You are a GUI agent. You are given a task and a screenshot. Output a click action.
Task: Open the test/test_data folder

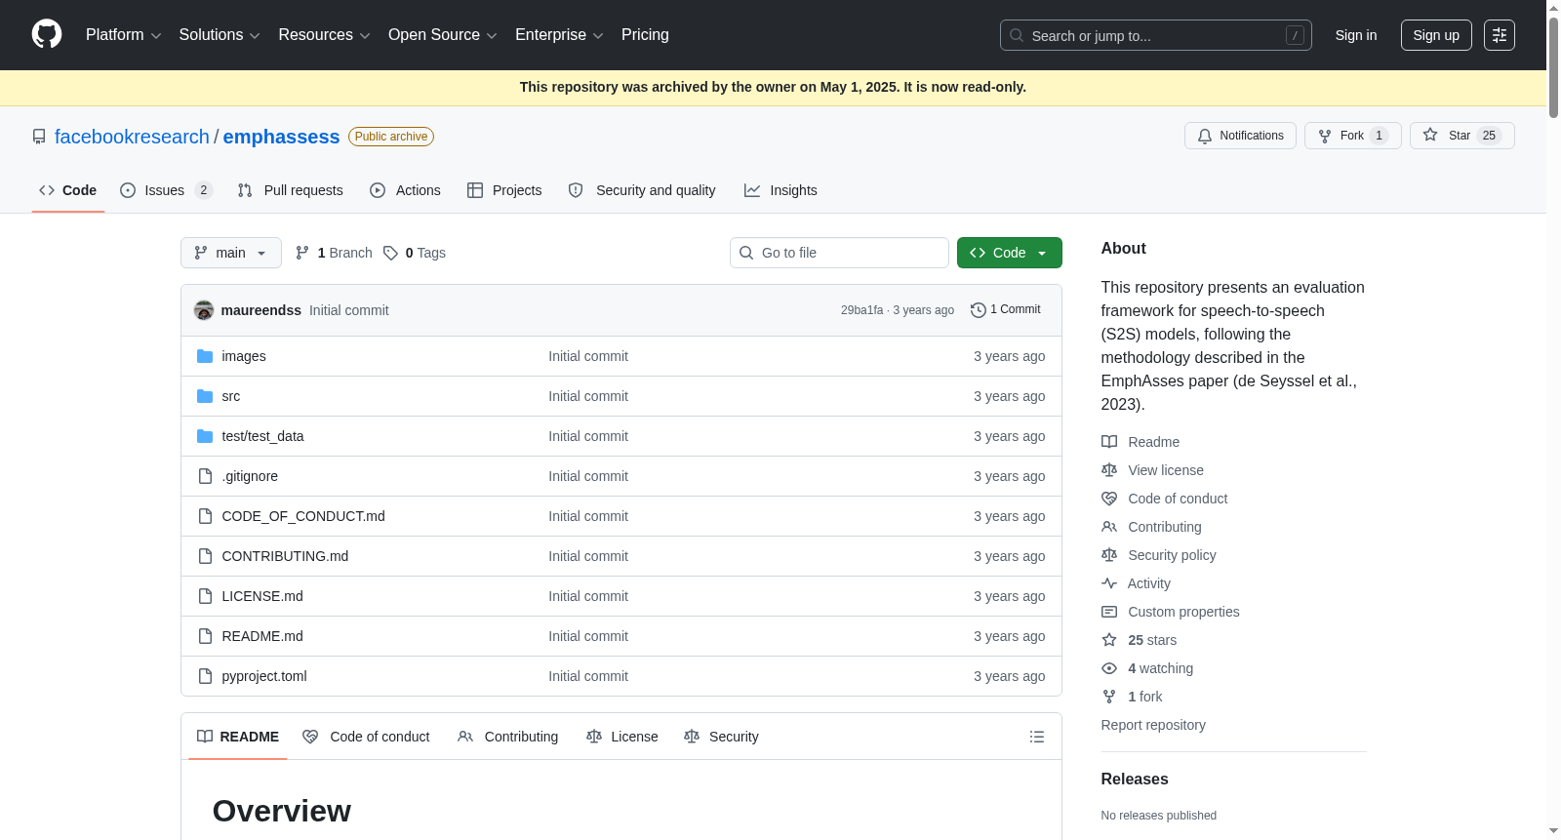262,436
